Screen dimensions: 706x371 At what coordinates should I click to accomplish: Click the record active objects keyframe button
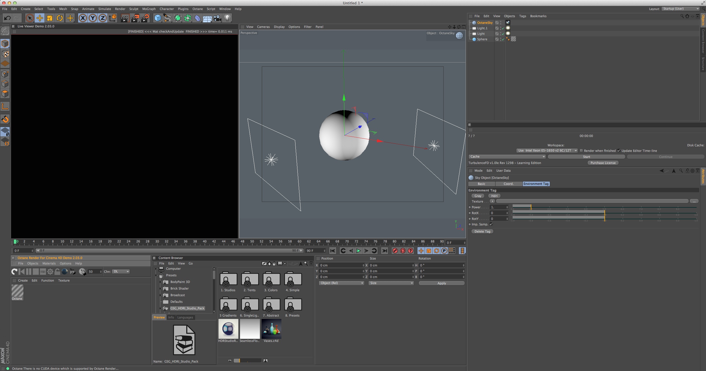click(x=395, y=251)
